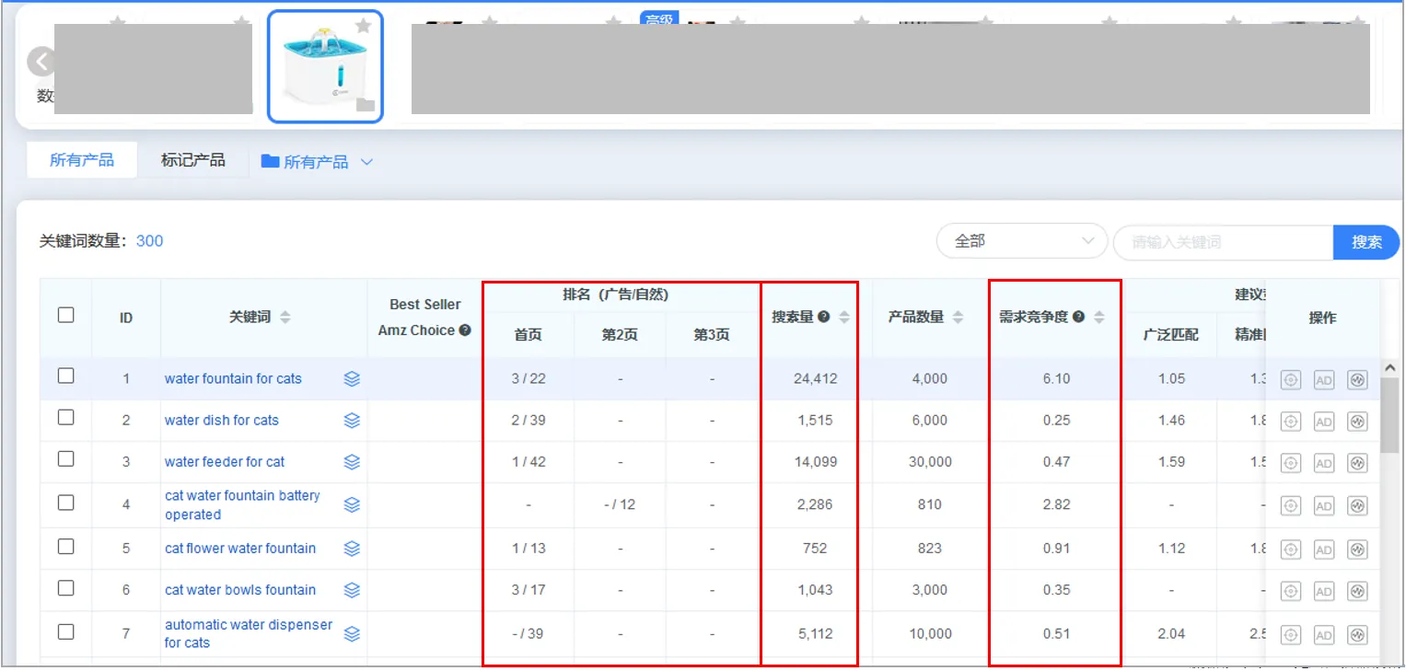Switch to the 所有产品 tab
The image size is (1406, 671).
pyautogui.click(x=82, y=160)
